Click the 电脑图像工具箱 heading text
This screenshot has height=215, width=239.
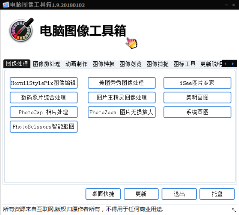[x=83, y=31]
